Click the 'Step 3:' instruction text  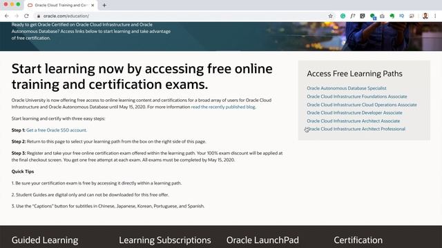pos(147,156)
